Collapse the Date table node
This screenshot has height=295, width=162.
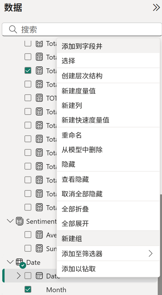[10, 262]
